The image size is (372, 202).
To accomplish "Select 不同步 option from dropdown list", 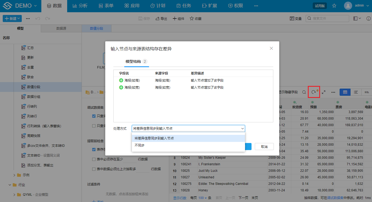I will pos(139,145).
